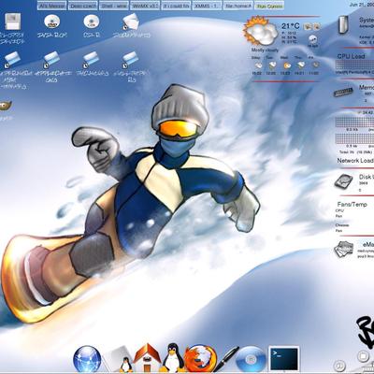Switch to the first taskbar window button

point(52,6)
